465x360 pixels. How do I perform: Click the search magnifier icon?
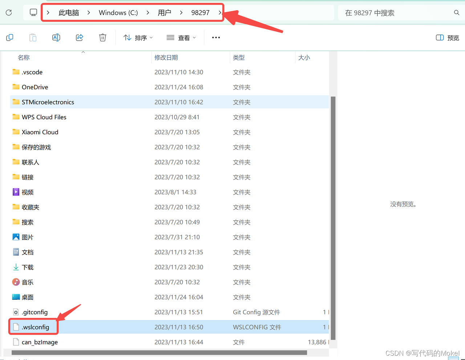[x=456, y=12]
